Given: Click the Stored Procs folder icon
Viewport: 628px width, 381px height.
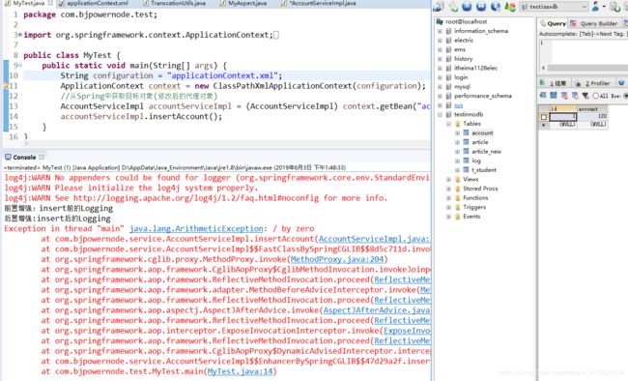Looking at the screenshot, I should [x=457, y=189].
